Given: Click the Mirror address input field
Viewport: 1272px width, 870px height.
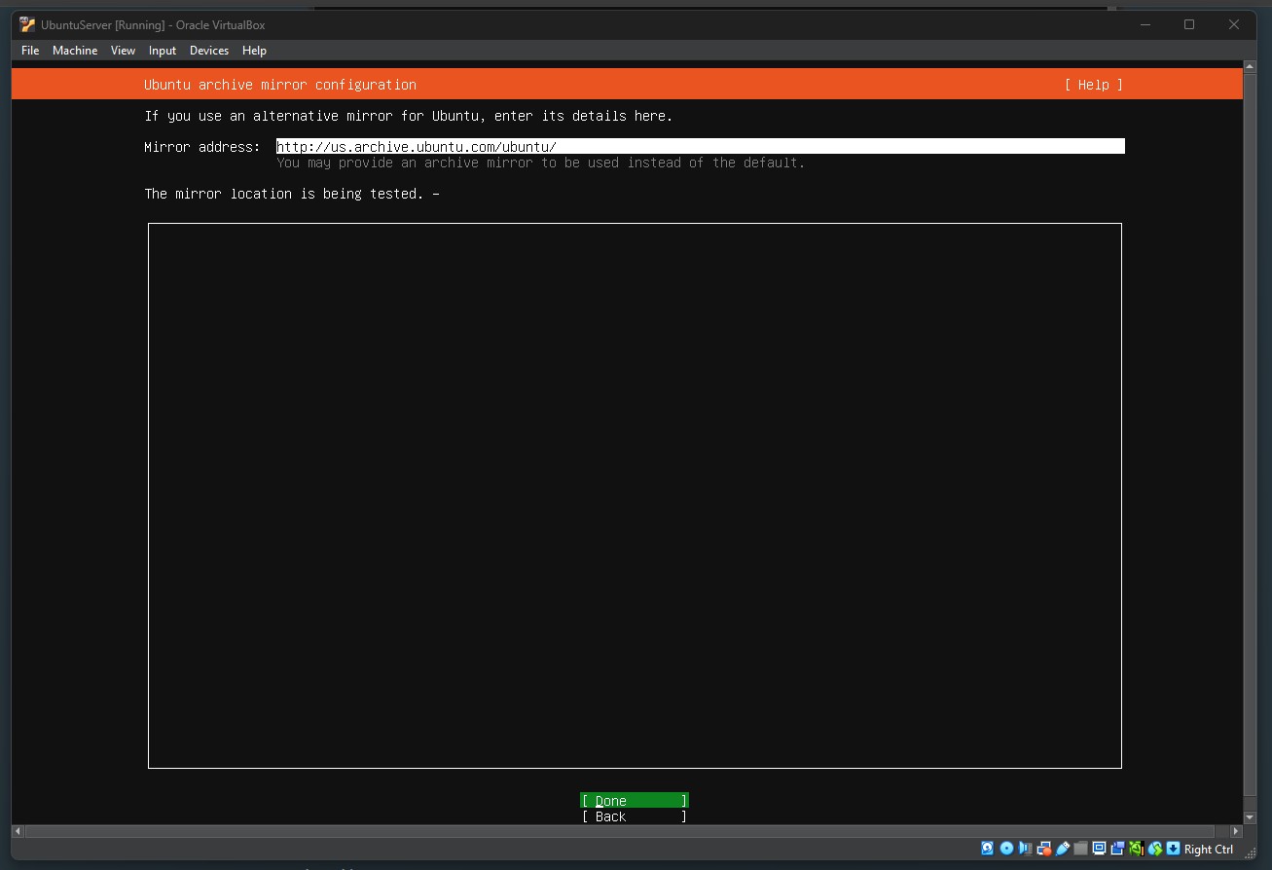Looking at the screenshot, I should [700, 147].
